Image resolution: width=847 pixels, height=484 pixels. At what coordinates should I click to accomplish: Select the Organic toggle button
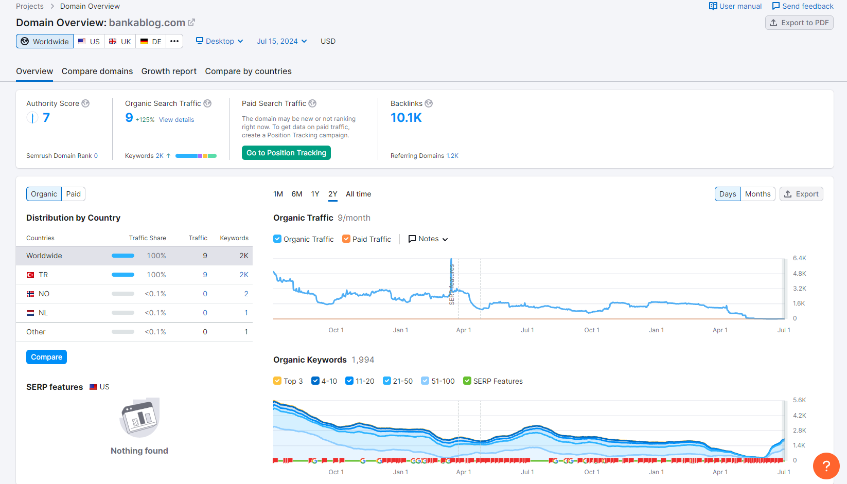pyautogui.click(x=44, y=194)
